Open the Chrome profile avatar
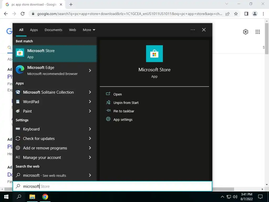This screenshot has height=202, width=269. point(255,14)
